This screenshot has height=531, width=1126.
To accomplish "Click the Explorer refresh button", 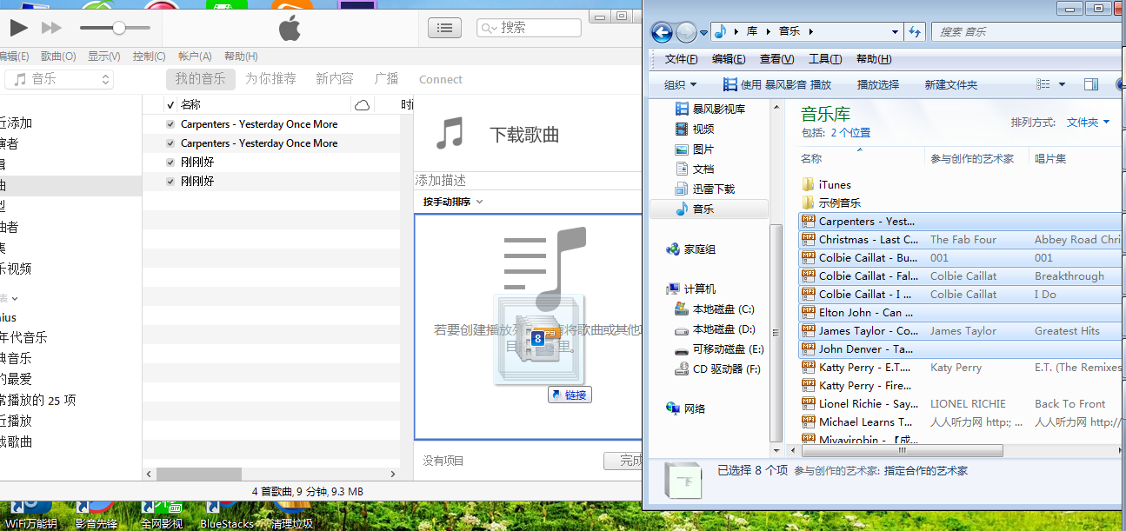I will pos(915,32).
